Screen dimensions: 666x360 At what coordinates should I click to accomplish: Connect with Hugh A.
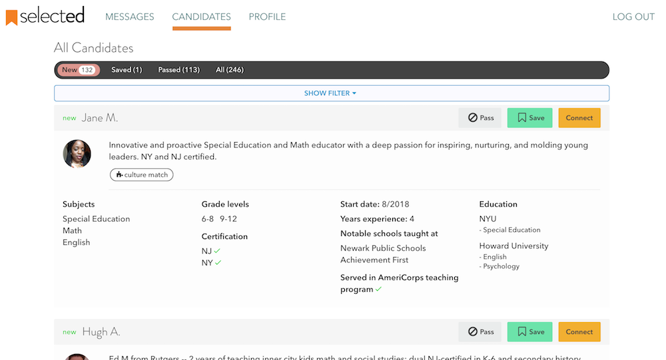(x=579, y=332)
